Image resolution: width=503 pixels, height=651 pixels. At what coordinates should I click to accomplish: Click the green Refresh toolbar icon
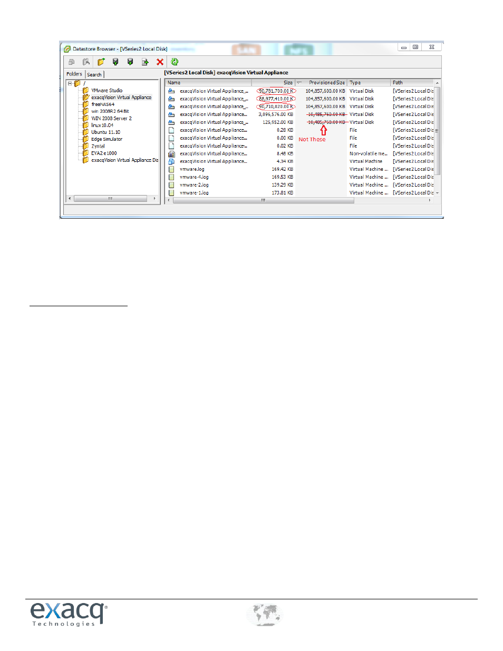click(175, 62)
